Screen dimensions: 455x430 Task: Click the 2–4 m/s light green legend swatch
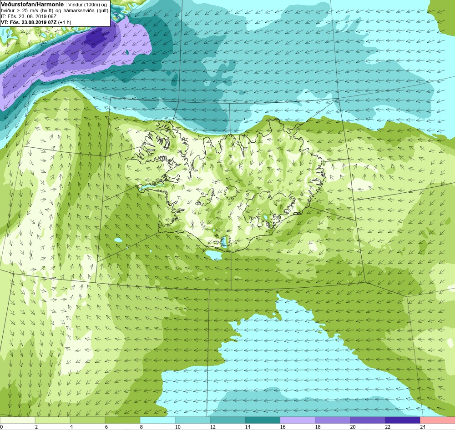pyautogui.click(x=52, y=420)
